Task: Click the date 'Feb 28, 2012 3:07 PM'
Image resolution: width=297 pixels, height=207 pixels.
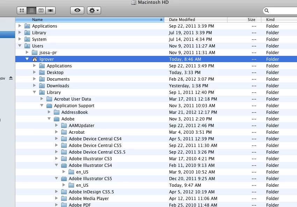Action: [191, 79]
